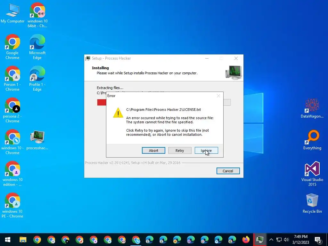Image resolution: width=328 pixels, height=246 pixels.
Task: Click the Process Hacker monitor icon in Setup header
Action: 234,72
